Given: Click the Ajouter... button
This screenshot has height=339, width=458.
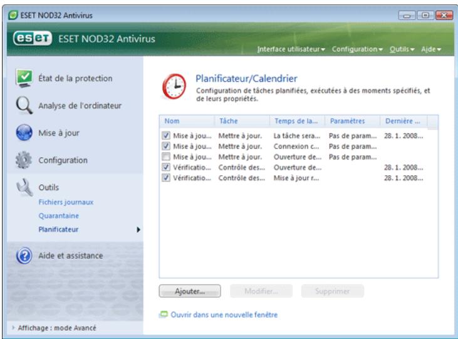Looking at the screenshot, I should [x=190, y=291].
